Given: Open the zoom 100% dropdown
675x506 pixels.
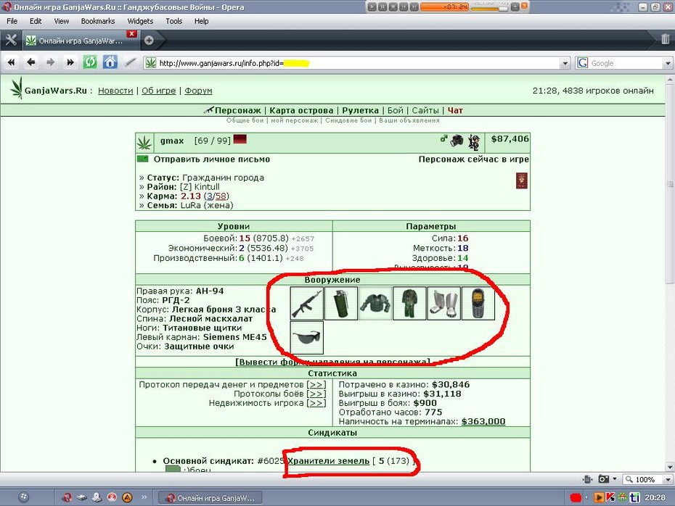Looking at the screenshot, I should coord(668,479).
